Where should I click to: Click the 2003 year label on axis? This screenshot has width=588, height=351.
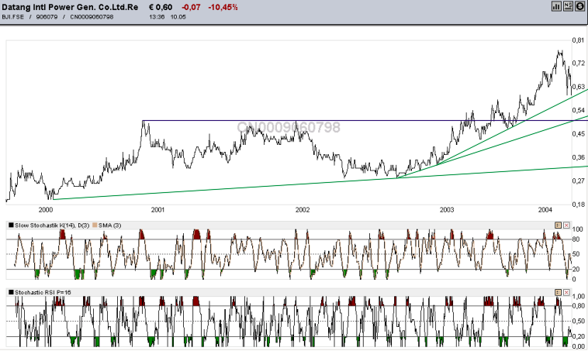click(x=447, y=210)
